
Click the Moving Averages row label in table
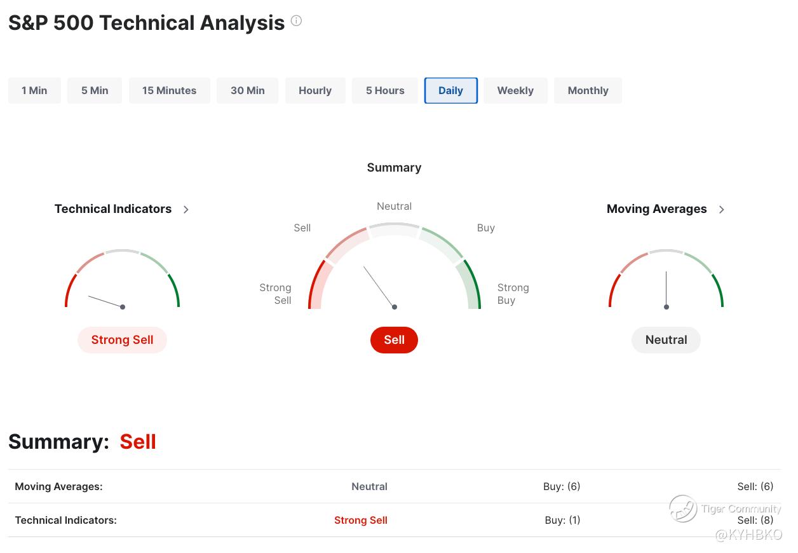58,486
